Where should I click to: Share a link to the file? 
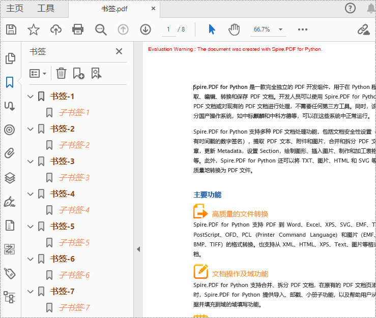(x=363, y=29)
